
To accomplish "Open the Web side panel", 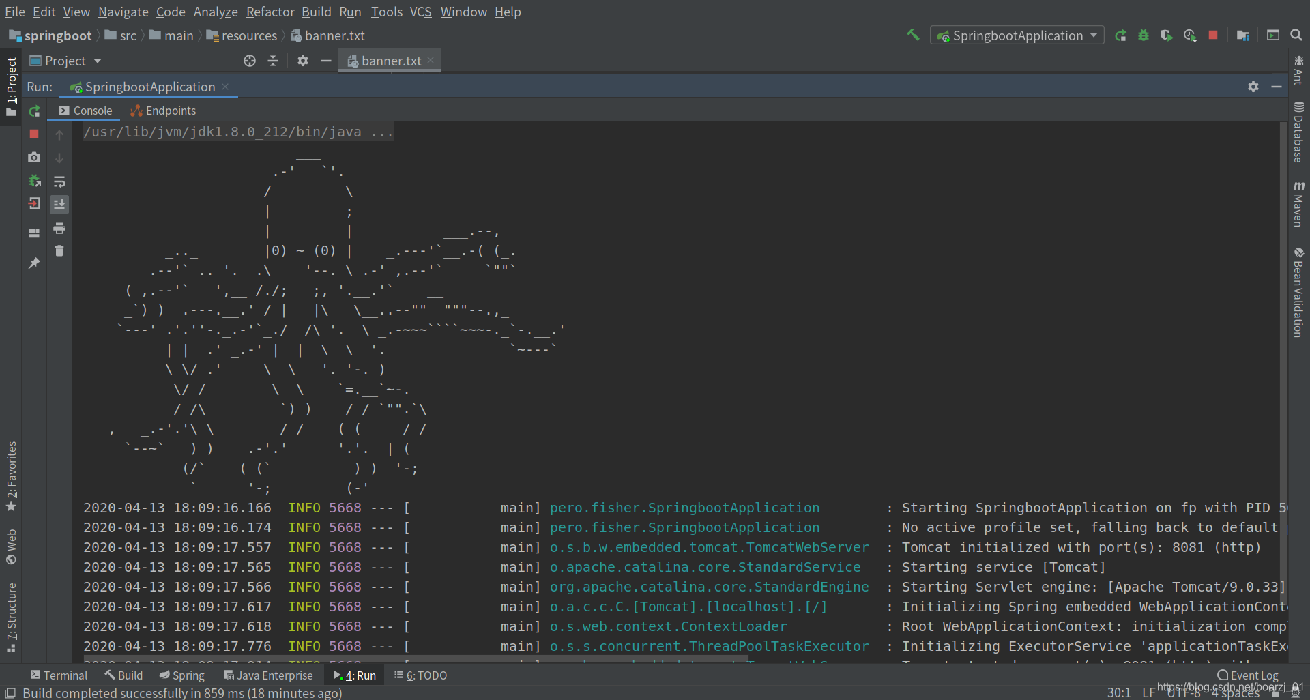I will point(11,546).
